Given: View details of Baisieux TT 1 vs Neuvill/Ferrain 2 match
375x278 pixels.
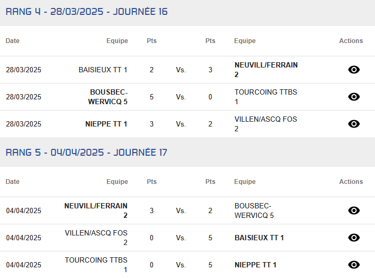Looking at the screenshot, I should click(x=354, y=70).
